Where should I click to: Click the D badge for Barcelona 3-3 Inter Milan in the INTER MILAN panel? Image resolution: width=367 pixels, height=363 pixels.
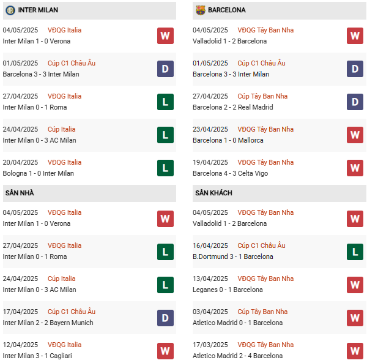pyautogui.click(x=165, y=69)
